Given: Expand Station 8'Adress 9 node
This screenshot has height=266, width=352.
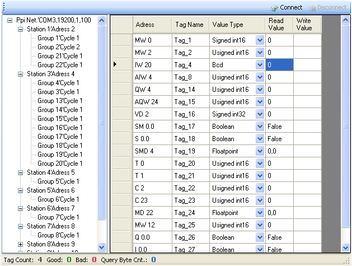Looking at the screenshot, I should [x=21, y=244].
